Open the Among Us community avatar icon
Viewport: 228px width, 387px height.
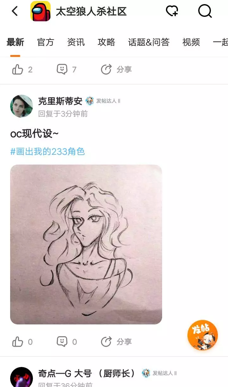click(x=41, y=11)
